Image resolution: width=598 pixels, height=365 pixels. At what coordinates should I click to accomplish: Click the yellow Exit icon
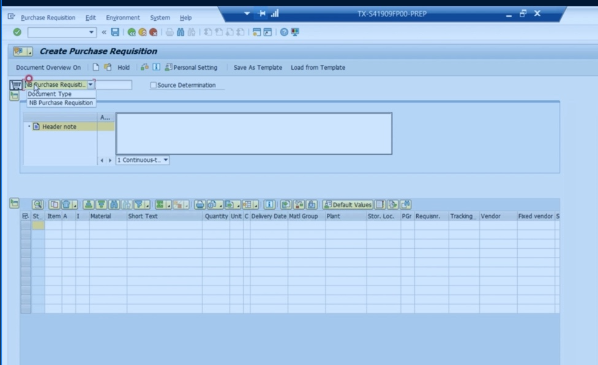[x=143, y=32]
